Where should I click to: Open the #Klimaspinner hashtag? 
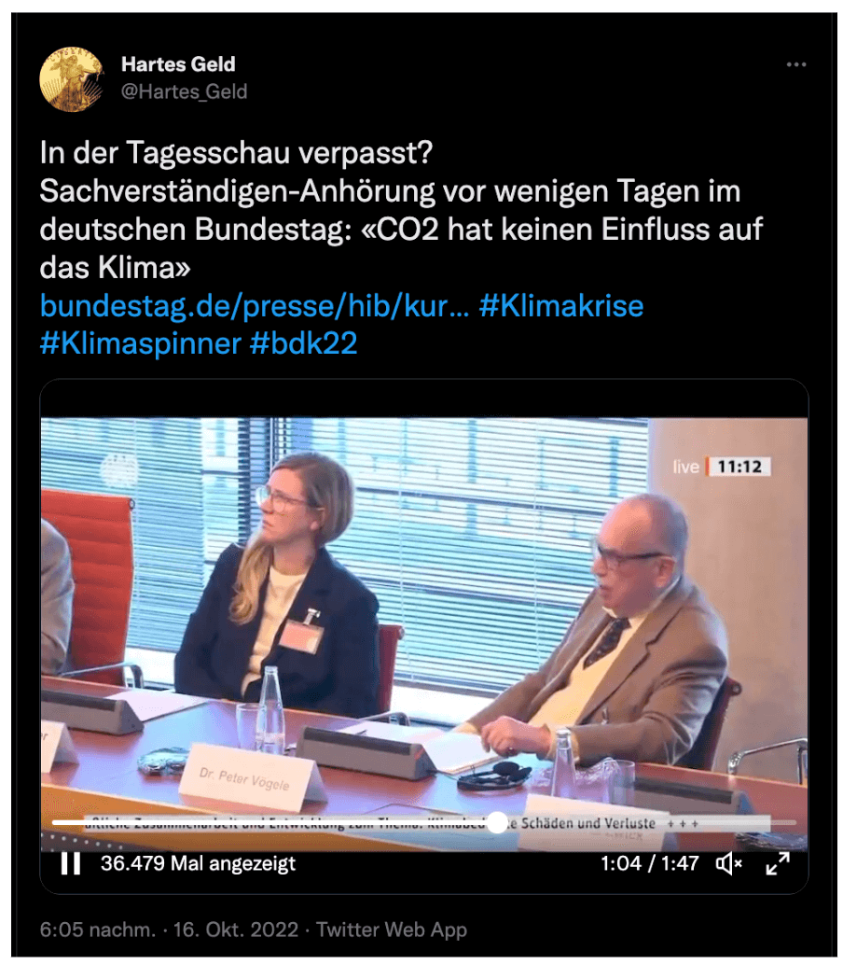141,343
